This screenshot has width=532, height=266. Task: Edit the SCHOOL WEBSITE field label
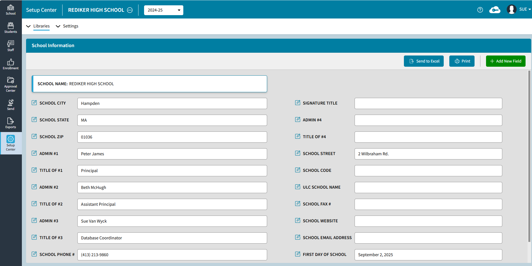(x=298, y=220)
